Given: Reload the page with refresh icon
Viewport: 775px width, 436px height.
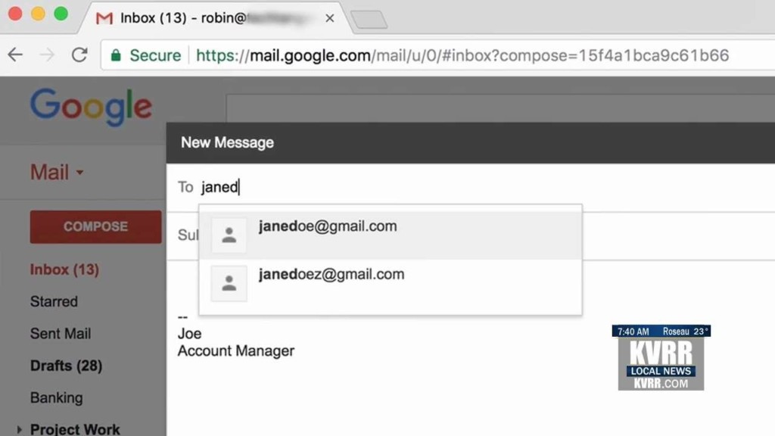Looking at the screenshot, I should 79,54.
